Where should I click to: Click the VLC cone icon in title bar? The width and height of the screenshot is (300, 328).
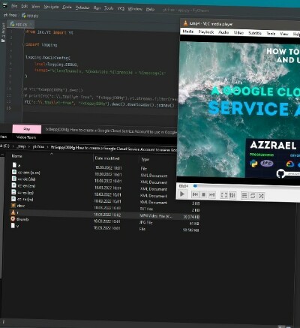pyautogui.click(x=185, y=23)
